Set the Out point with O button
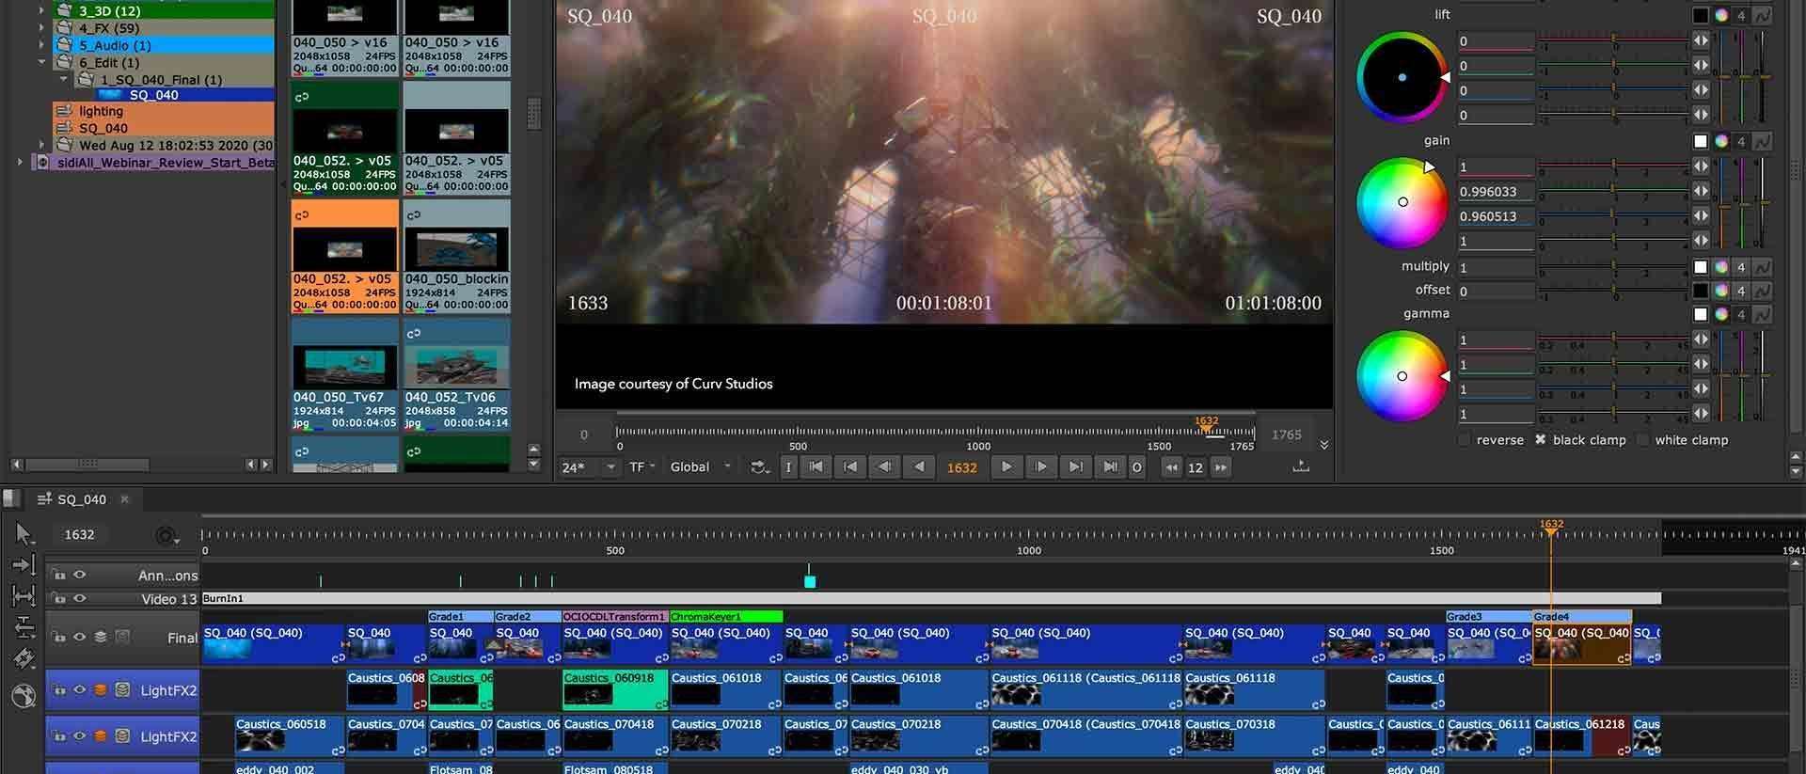The image size is (1806, 774). pyautogui.click(x=1136, y=466)
